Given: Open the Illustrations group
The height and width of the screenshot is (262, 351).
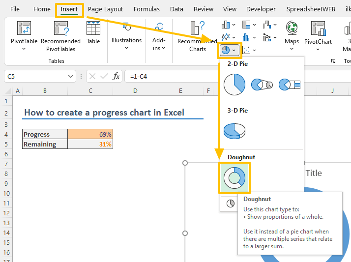Looking at the screenshot, I should click(126, 36).
